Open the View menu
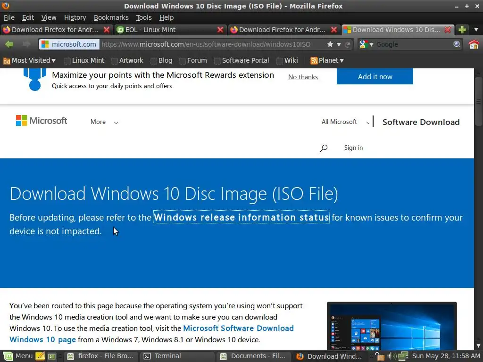The height and width of the screenshot is (362, 483). tap(49, 17)
